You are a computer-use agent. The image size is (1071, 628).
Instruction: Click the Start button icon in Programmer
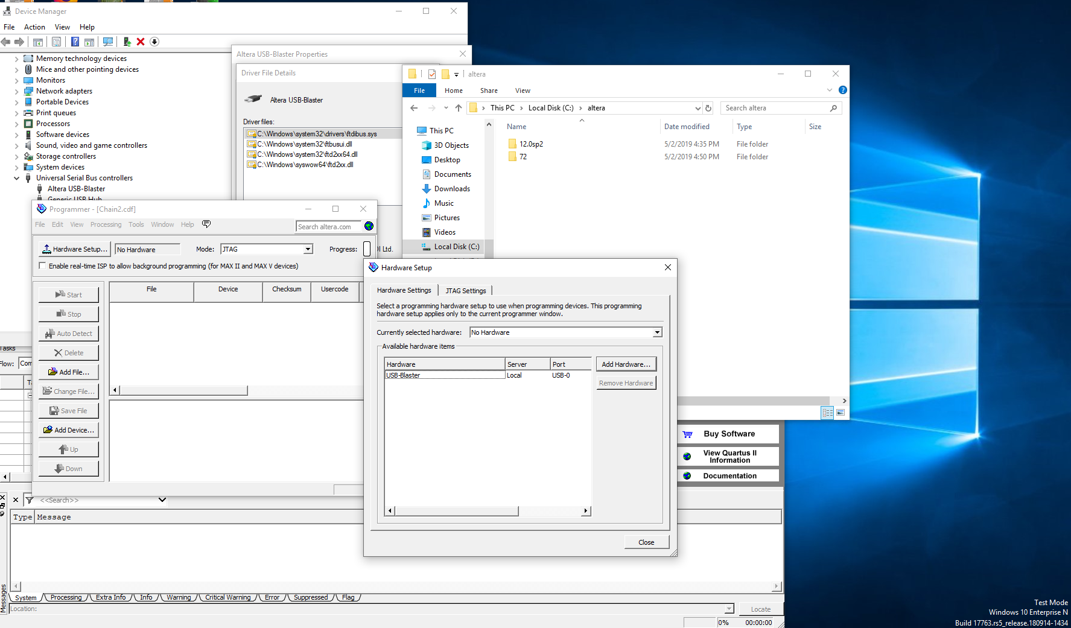68,295
